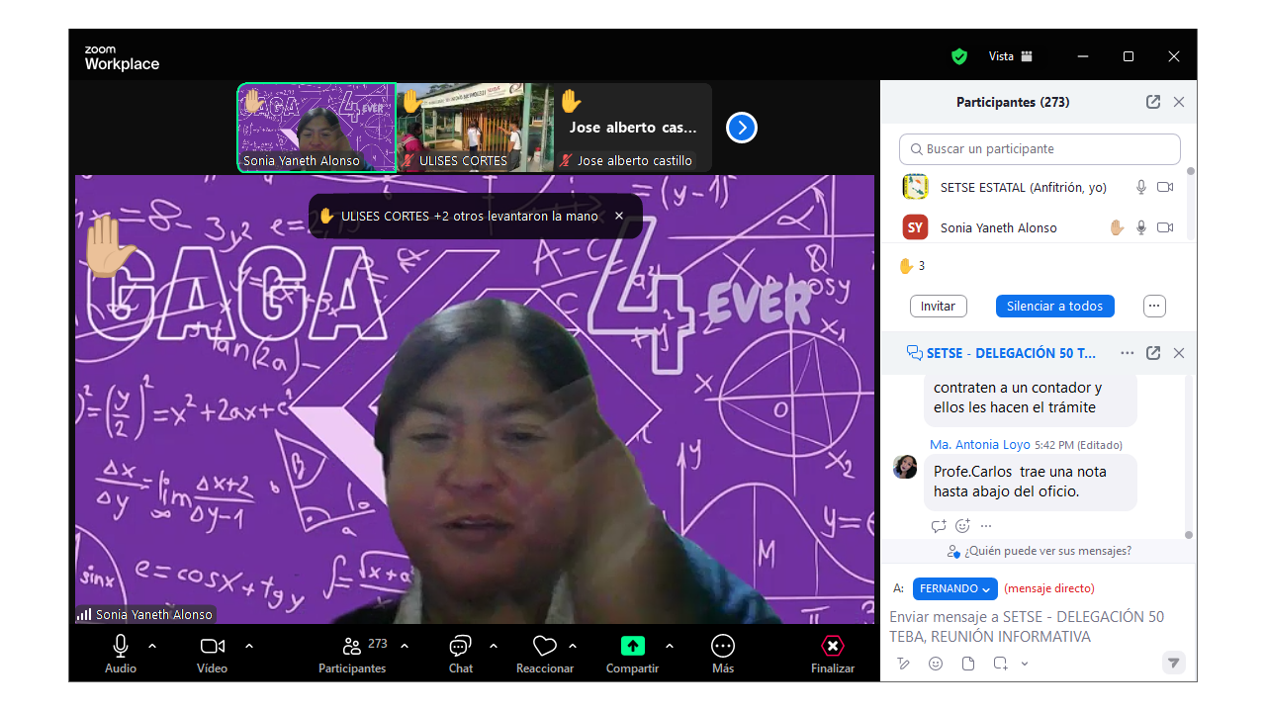The height and width of the screenshot is (712, 1266).
Task: Open the Más three-dots menu
Action: pos(723,647)
